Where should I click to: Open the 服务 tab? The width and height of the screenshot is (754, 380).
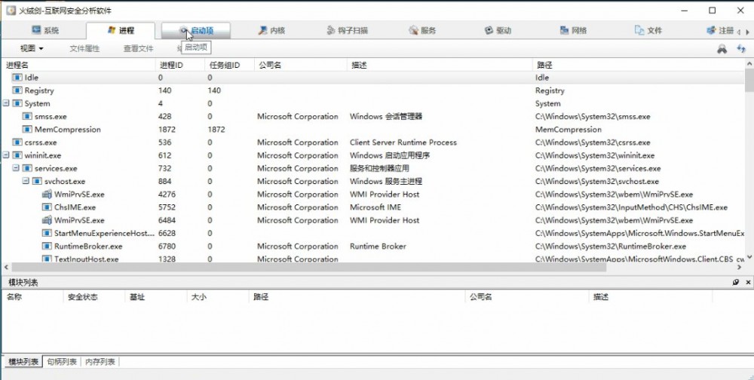click(x=422, y=30)
